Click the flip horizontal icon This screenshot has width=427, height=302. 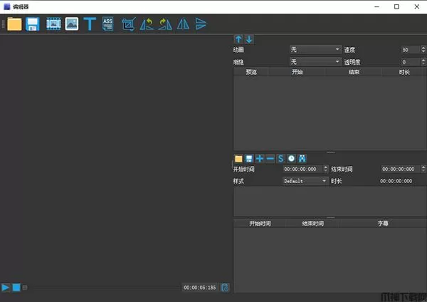[x=183, y=24]
